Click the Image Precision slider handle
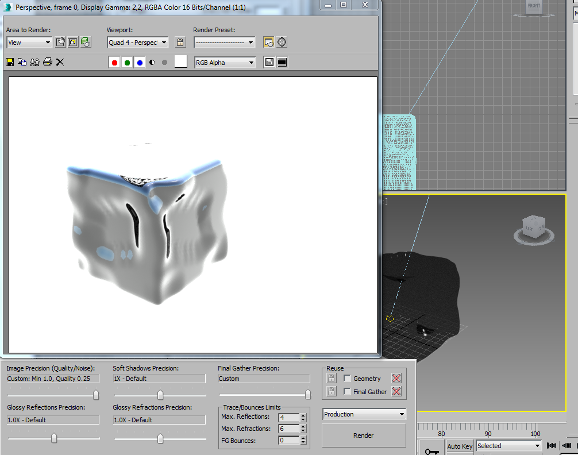The image size is (578, 455). coord(96,395)
